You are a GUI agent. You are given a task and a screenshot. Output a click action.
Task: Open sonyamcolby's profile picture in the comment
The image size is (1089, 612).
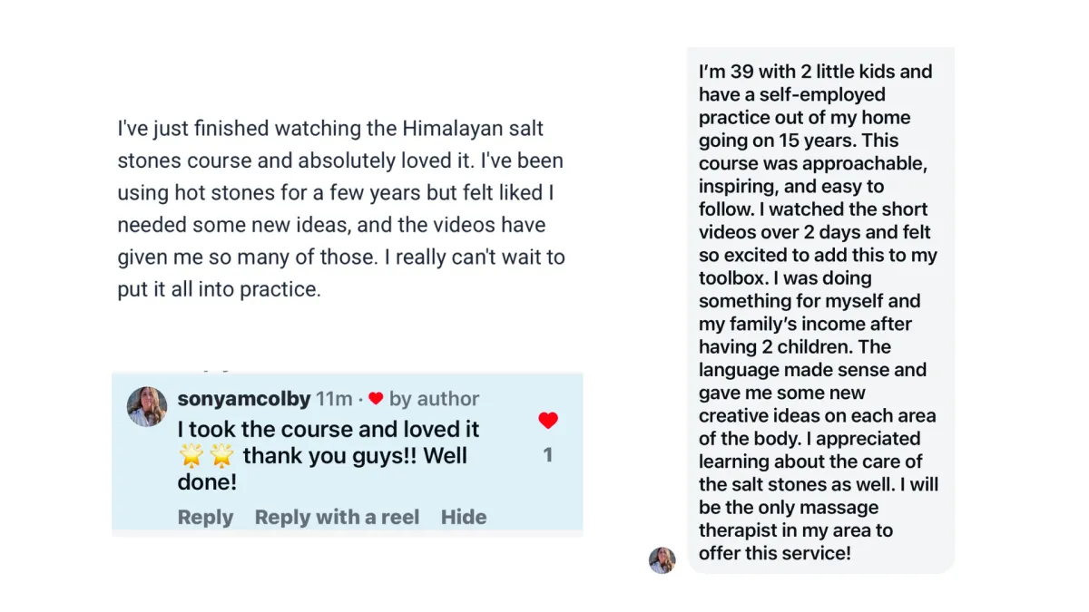pyautogui.click(x=147, y=406)
